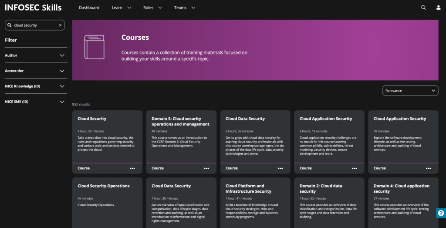Open more options on 2h 35m Cloud Data Security card
The width and height of the screenshot is (446, 228).
click(x=280, y=168)
